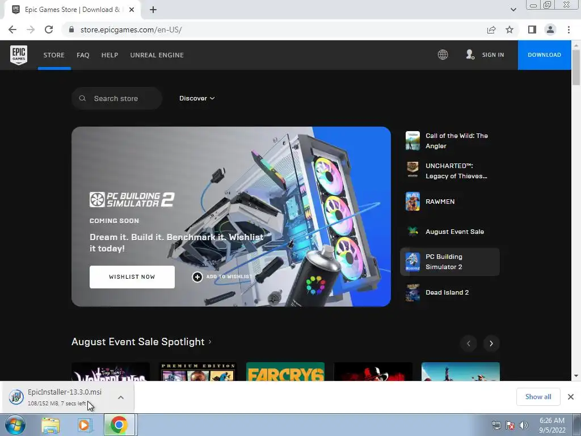Click the browser forward arrow
Viewport: 581px width, 436px height.
click(x=31, y=30)
